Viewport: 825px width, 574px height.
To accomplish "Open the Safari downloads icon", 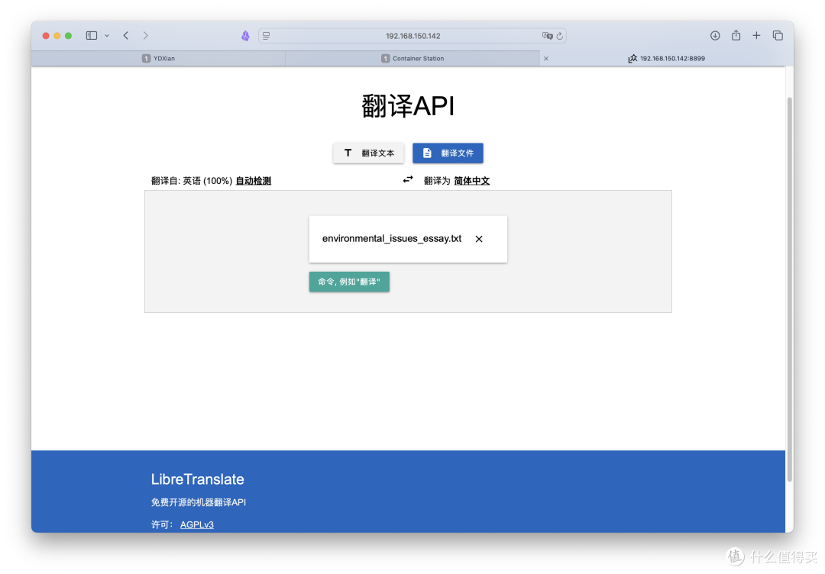I will click(714, 36).
